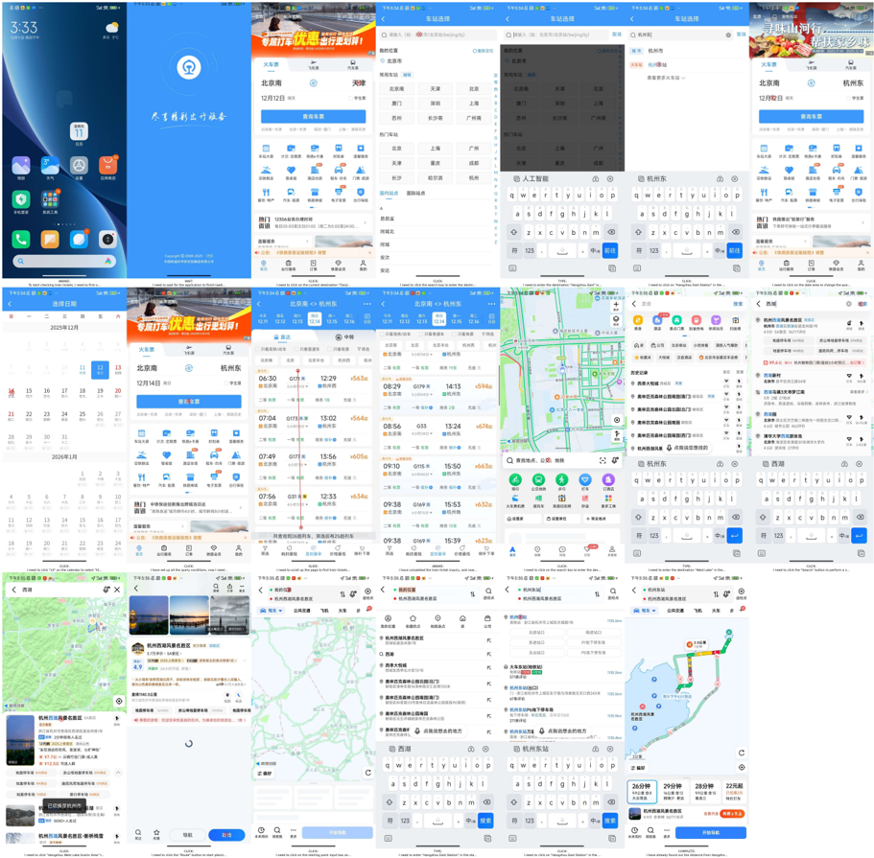Tap 地图选点 icon under 我的位置 field
The width and height of the screenshot is (874, 858).
click(437, 620)
